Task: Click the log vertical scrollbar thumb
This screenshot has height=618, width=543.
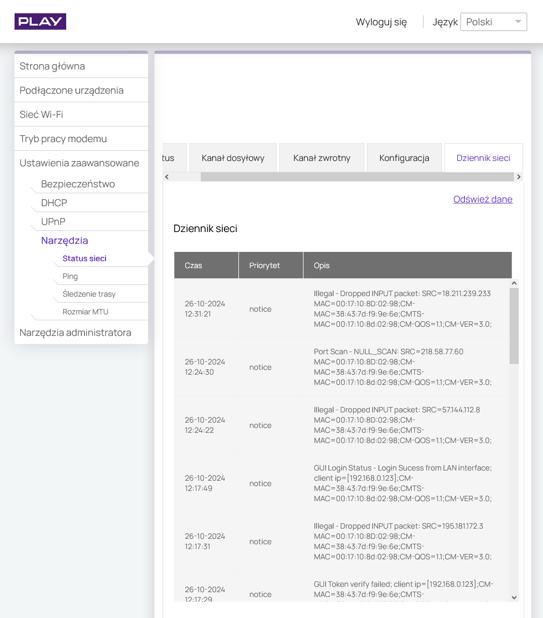Action: point(514,326)
